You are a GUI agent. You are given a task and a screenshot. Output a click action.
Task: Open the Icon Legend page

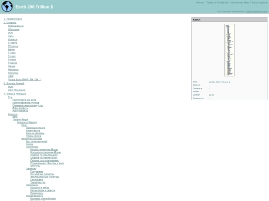click(259, 2)
